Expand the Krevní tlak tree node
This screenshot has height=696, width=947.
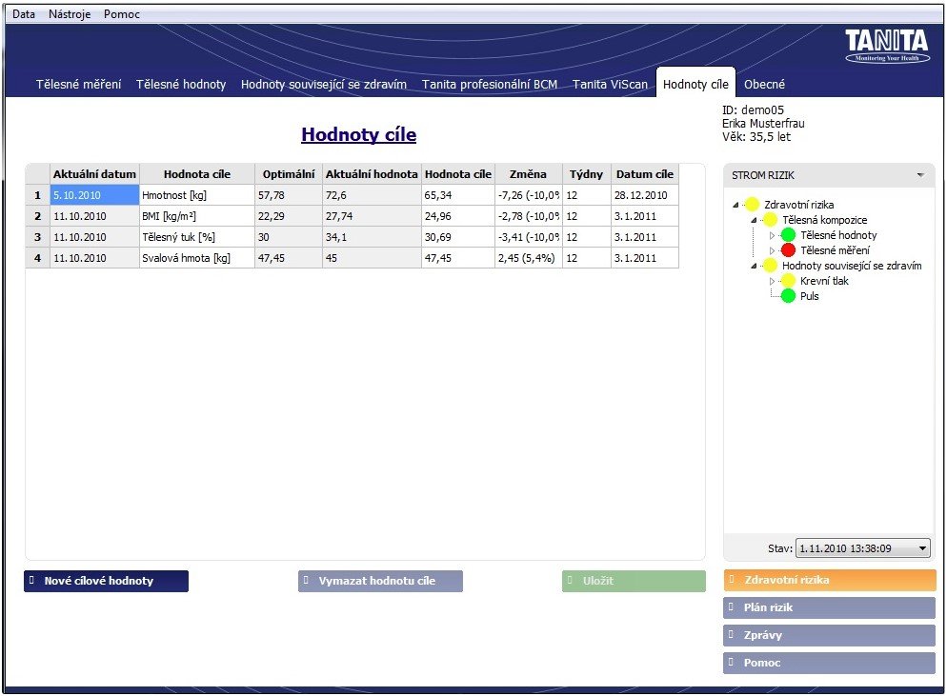(773, 281)
